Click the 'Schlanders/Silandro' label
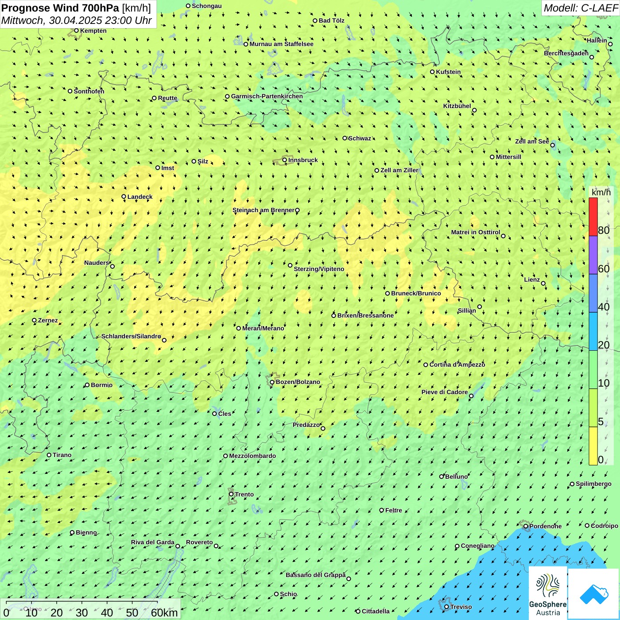This screenshot has width=620, height=620. 131,336
